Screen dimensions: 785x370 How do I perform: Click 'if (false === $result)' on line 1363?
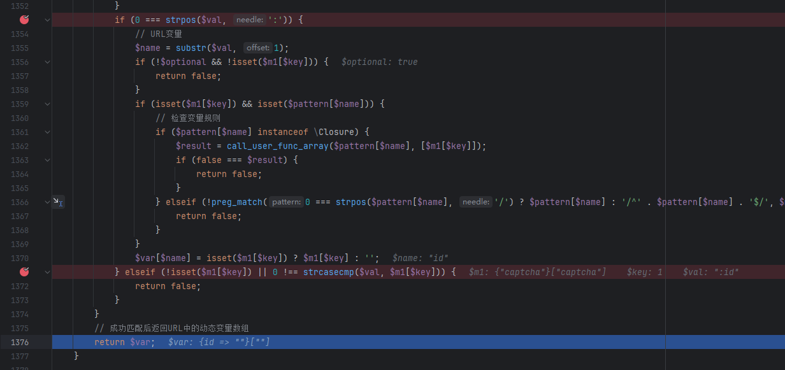pos(232,160)
